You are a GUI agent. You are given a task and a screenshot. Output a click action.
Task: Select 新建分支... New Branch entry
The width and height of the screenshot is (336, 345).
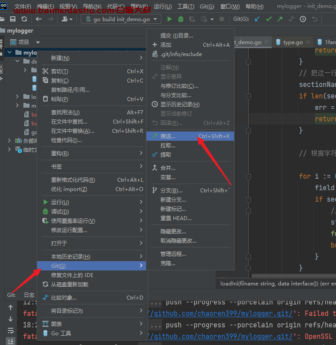pos(190,199)
